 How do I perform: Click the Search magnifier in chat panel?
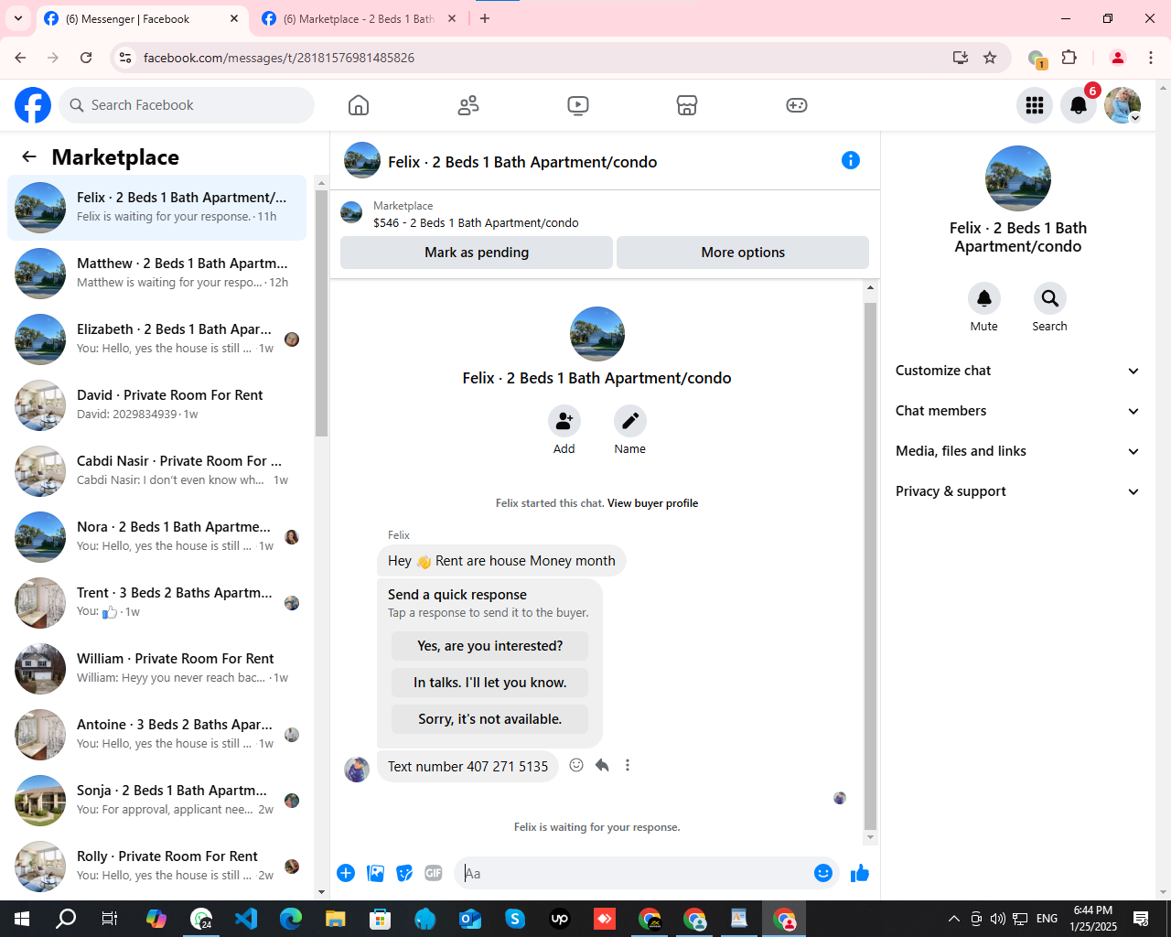point(1050,298)
